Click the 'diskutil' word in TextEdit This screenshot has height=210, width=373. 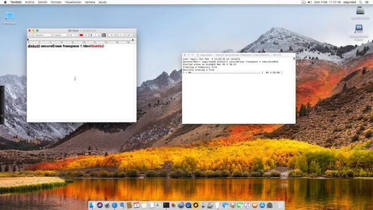click(34, 46)
